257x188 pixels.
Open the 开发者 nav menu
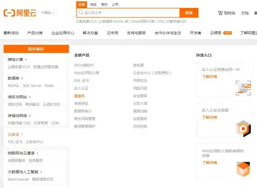(x=195, y=33)
